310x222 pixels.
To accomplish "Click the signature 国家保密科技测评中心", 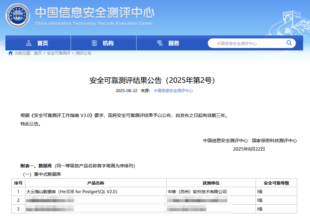I will (275, 140).
